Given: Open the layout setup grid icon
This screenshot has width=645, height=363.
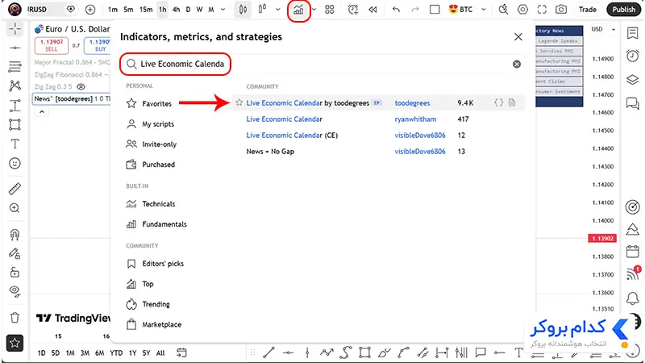Looking at the screenshot, I should (x=330, y=10).
